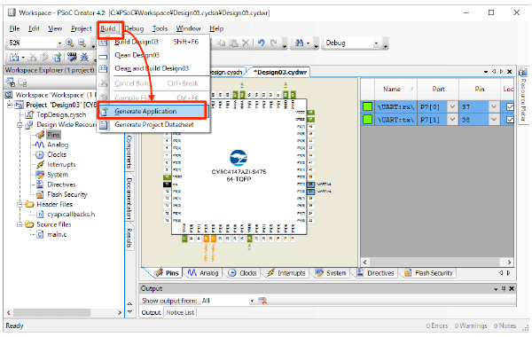Click the generate application toolbar icon
The width and height of the screenshot is (532, 337).
[x=57, y=58]
